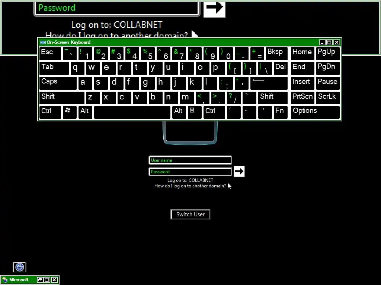This screenshot has width=381, height=285.
Task: Click the Microsoft Magnifier taskbar title
Action: (22, 280)
